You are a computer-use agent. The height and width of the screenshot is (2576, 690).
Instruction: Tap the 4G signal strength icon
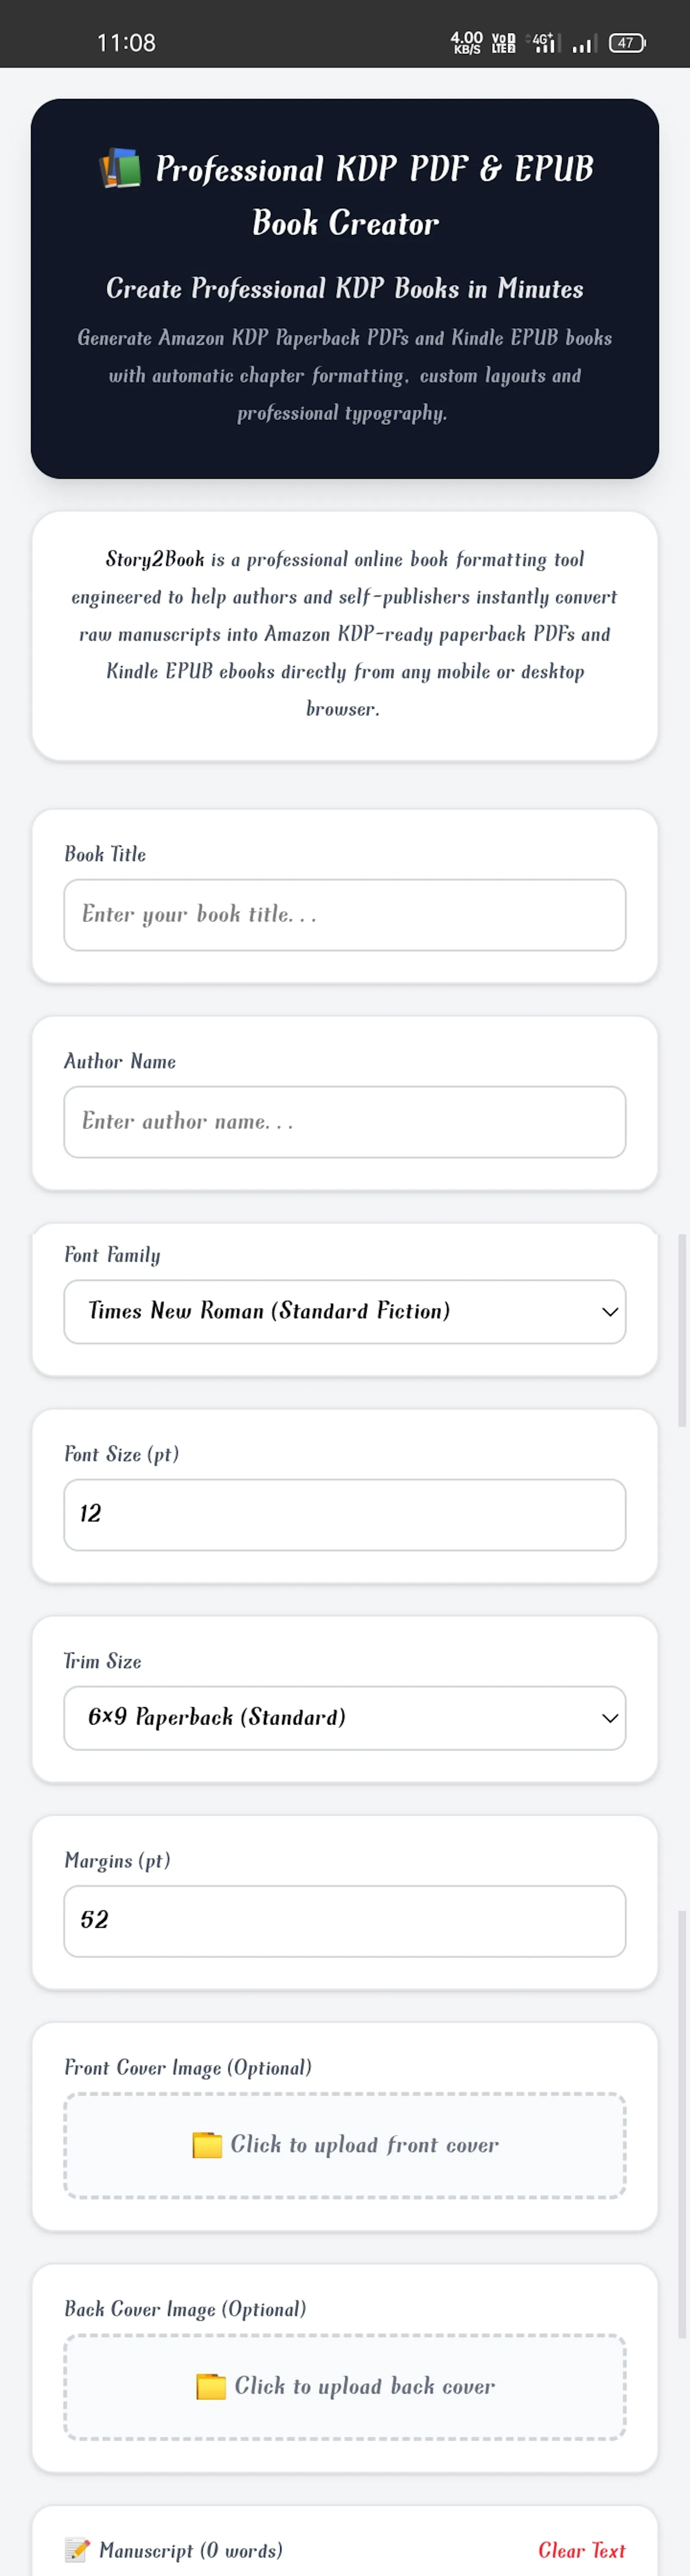(x=543, y=43)
